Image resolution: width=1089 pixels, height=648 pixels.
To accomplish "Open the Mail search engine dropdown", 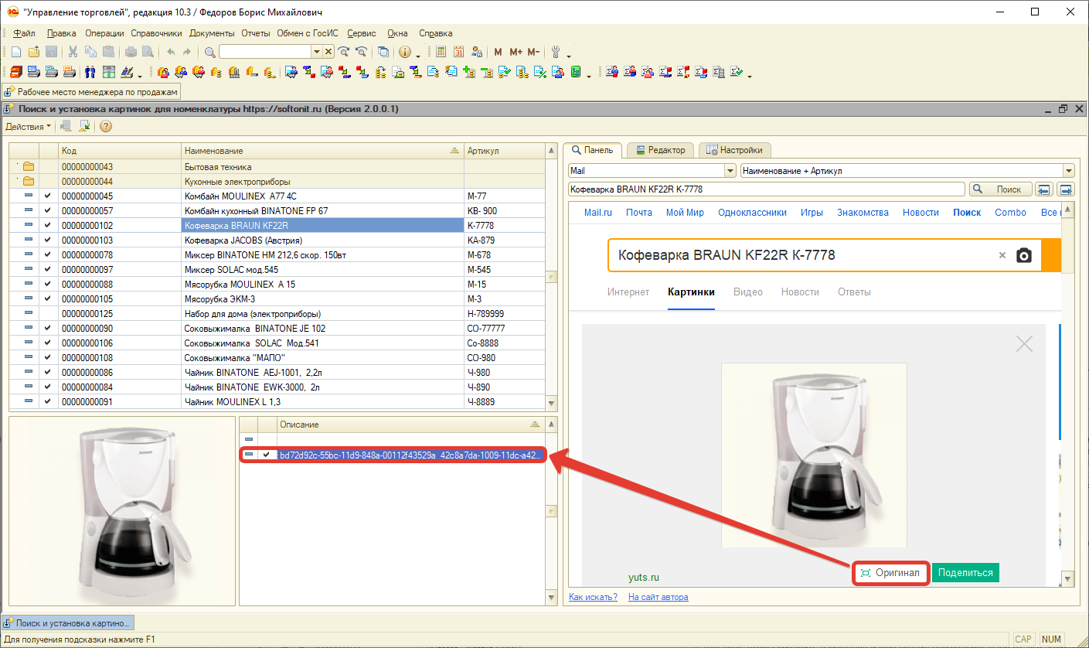I will (730, 171).
